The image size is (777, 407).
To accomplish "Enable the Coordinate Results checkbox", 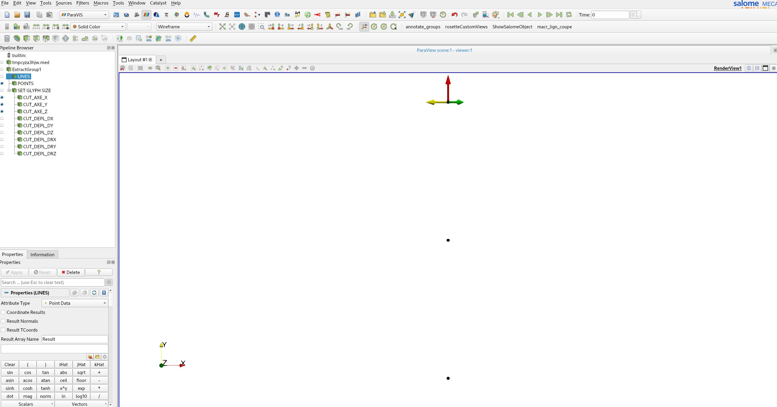I will tap(3, 312).
